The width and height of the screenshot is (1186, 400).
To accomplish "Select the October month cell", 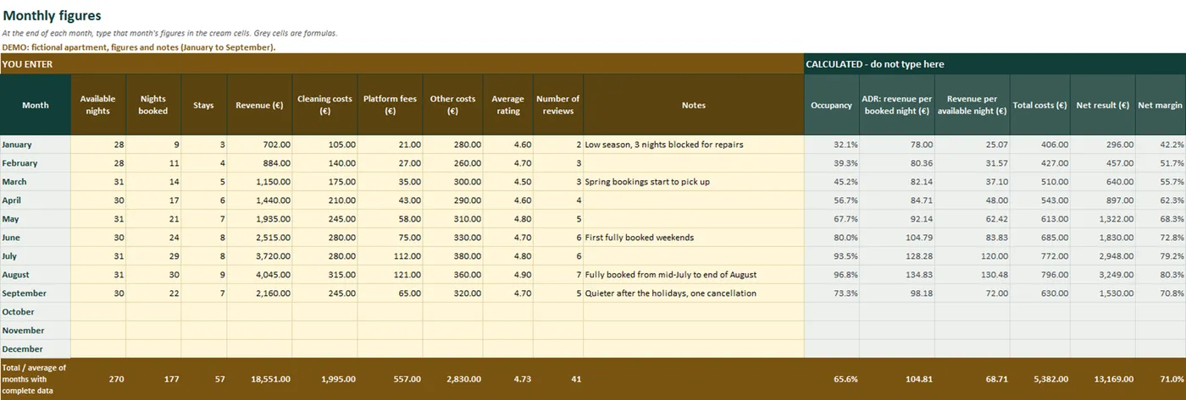I will tap(36, 312).
